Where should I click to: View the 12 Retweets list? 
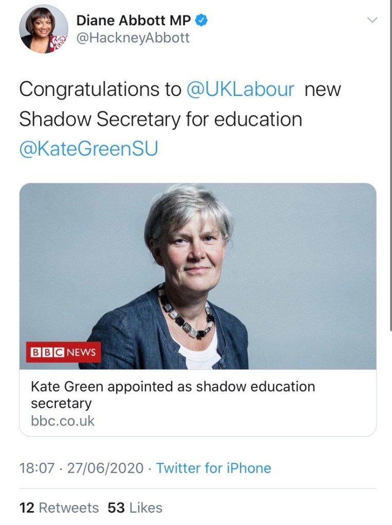click(x=59, y=508)
